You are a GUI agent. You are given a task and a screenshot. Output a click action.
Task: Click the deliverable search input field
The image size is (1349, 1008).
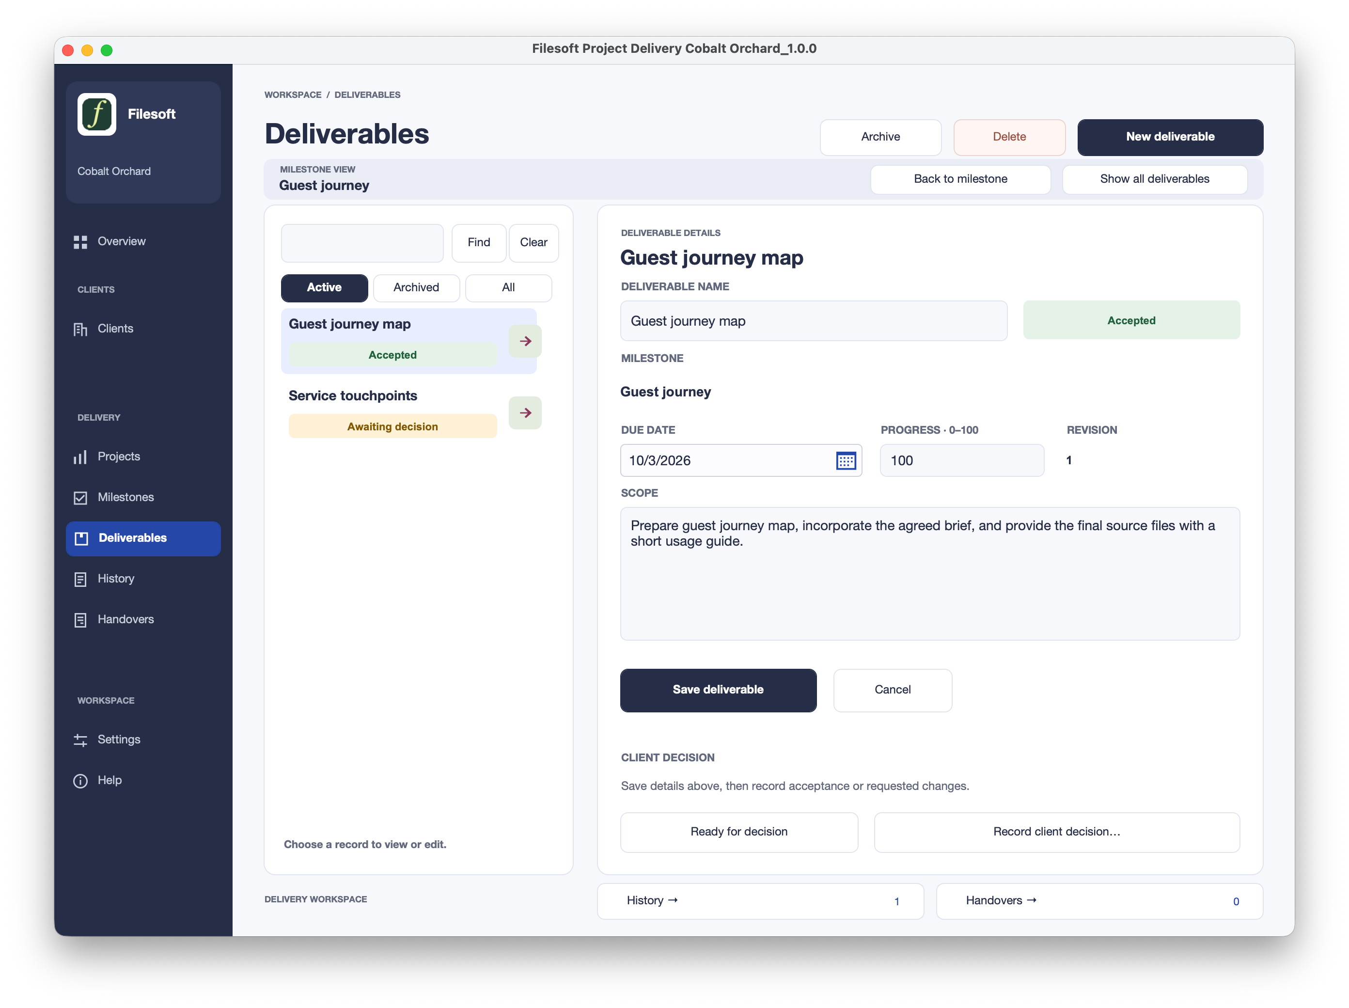[362, 243]
